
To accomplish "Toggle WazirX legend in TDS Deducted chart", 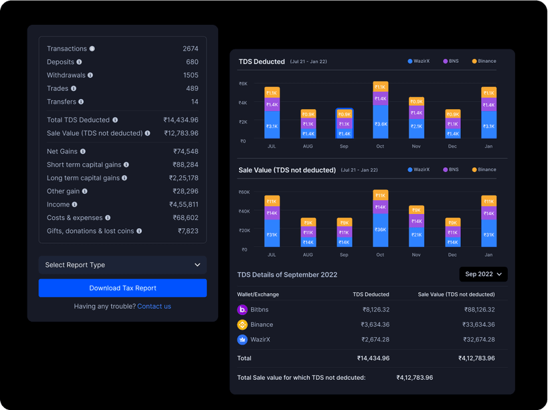I will (418, 62).
